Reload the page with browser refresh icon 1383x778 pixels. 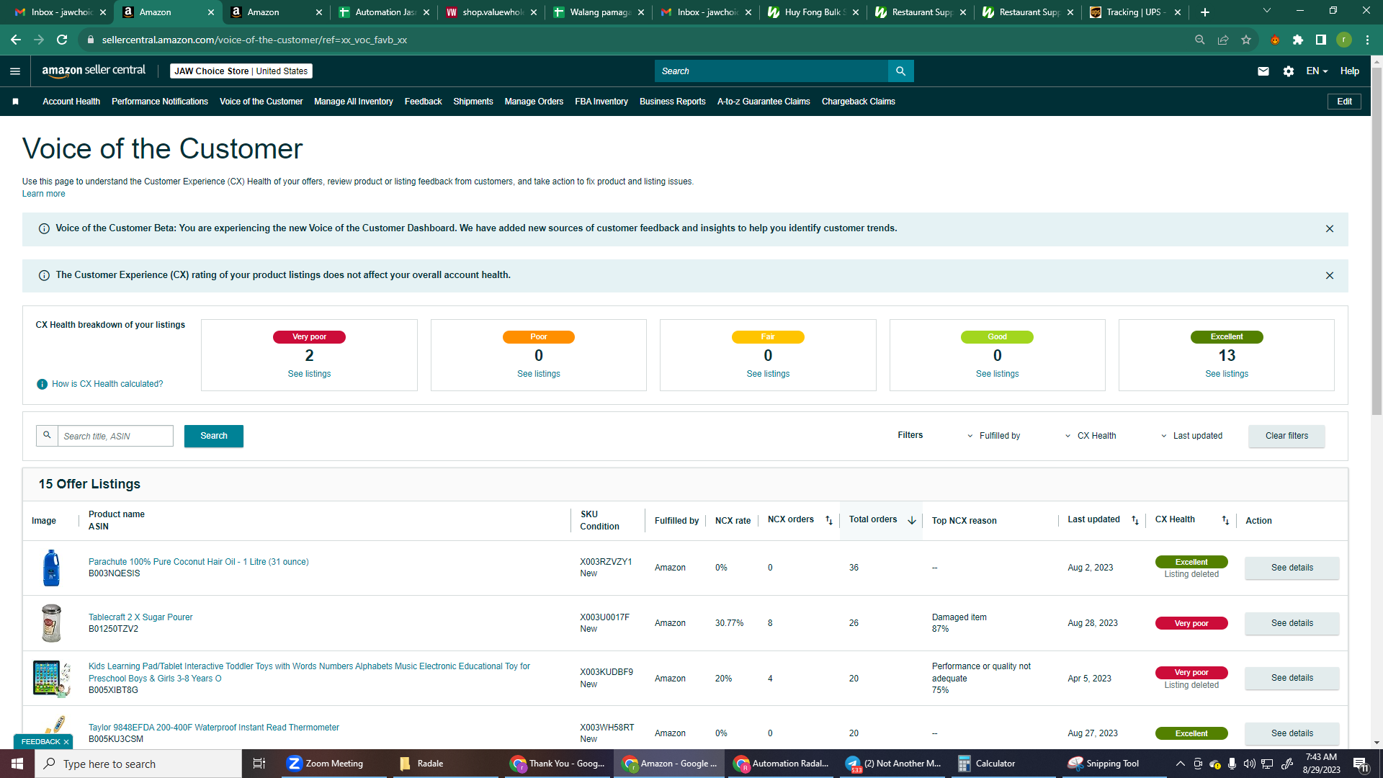coord(62,40)
